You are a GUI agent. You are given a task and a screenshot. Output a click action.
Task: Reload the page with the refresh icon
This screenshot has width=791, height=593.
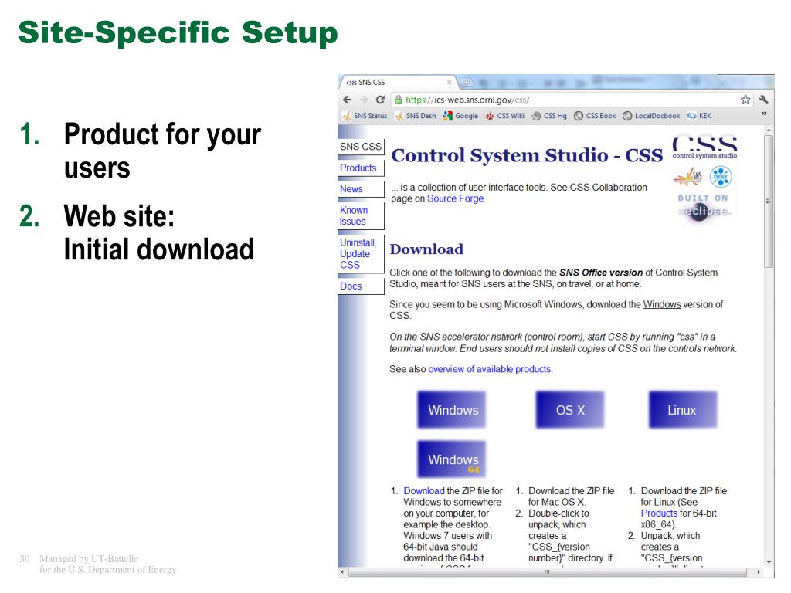pyautogui.click(x=380, y=100)
